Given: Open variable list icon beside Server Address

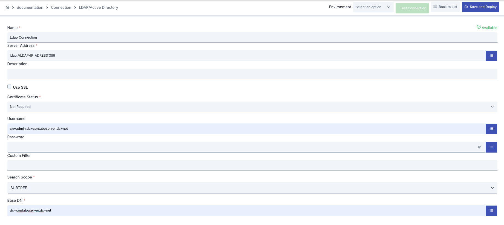Looking at the screenshot, I should click(491, 56).
